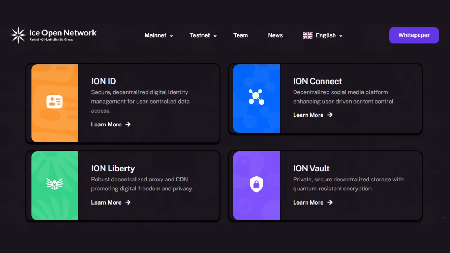Click the ION ID card icon

(54, 102)
